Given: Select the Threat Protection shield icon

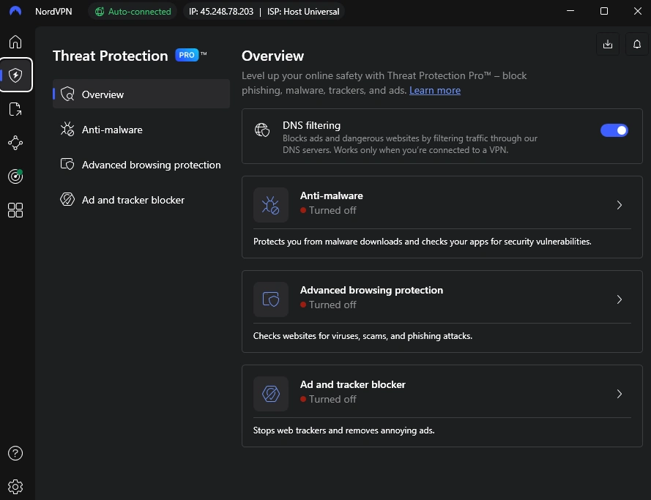Looking at the screenshot, I should coord(15,74).
